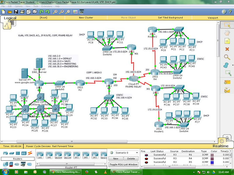
Task: Click the device list horizontal scrollbar
Action: (x=67, y=164)
